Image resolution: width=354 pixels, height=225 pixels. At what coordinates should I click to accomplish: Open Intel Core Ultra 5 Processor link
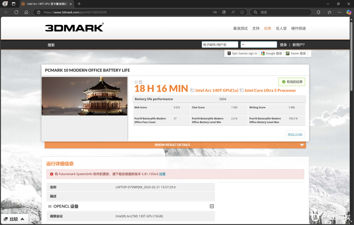point(270,90)
